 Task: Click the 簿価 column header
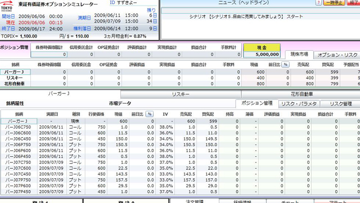click(x=250, y=114)
